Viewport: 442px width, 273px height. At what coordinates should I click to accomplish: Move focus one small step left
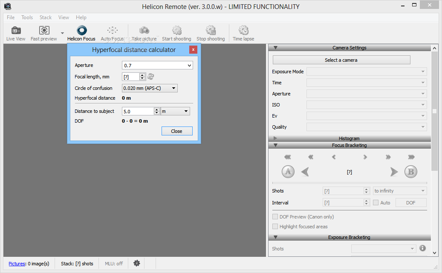pyautogui.click(x=334, y=157)
